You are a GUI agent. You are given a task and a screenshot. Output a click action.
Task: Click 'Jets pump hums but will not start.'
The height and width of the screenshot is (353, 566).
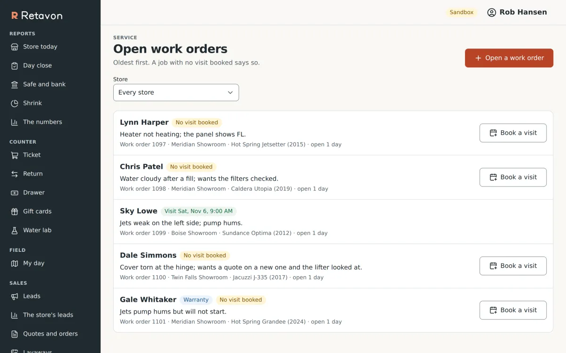[173, 312]
